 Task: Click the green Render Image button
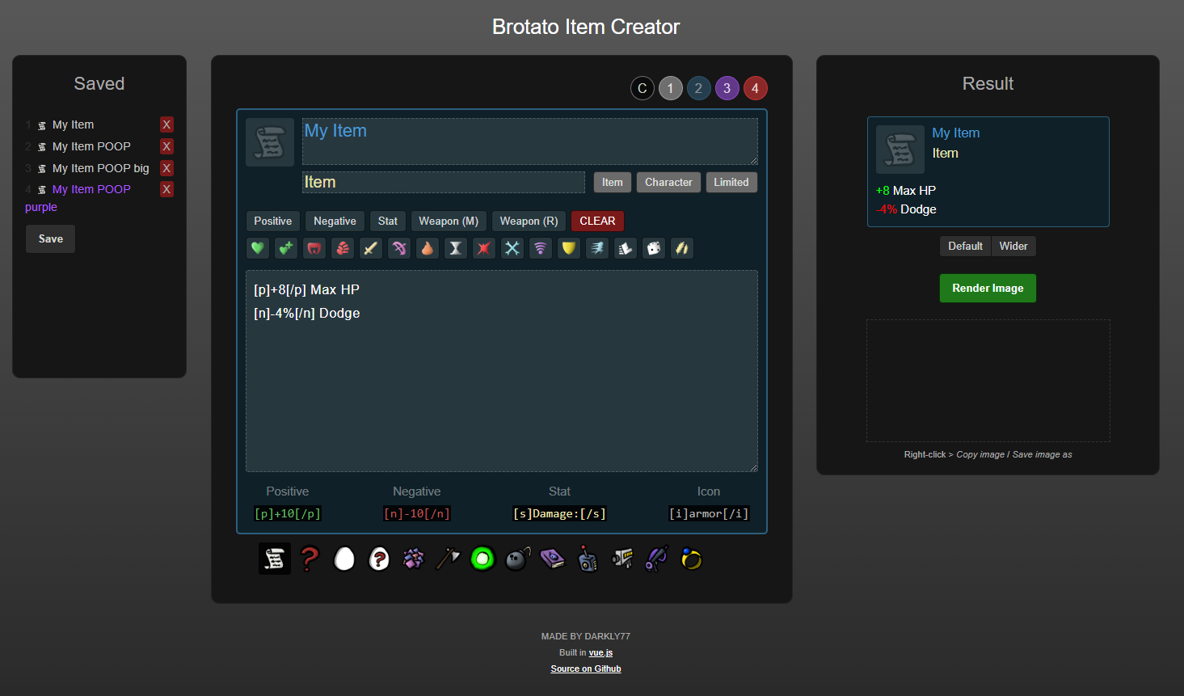987,288
